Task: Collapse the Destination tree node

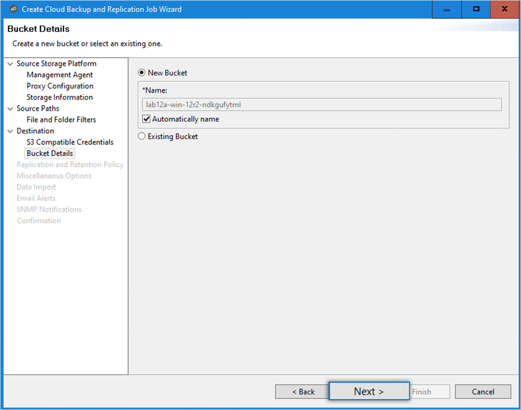Action: pos(10,131)
